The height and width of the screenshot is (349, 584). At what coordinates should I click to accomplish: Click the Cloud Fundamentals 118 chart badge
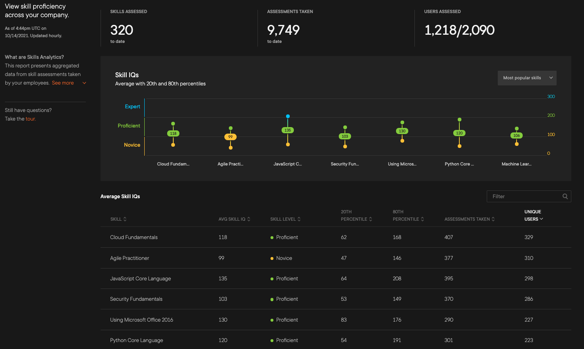pyautogui.click(x=173, y=134)
